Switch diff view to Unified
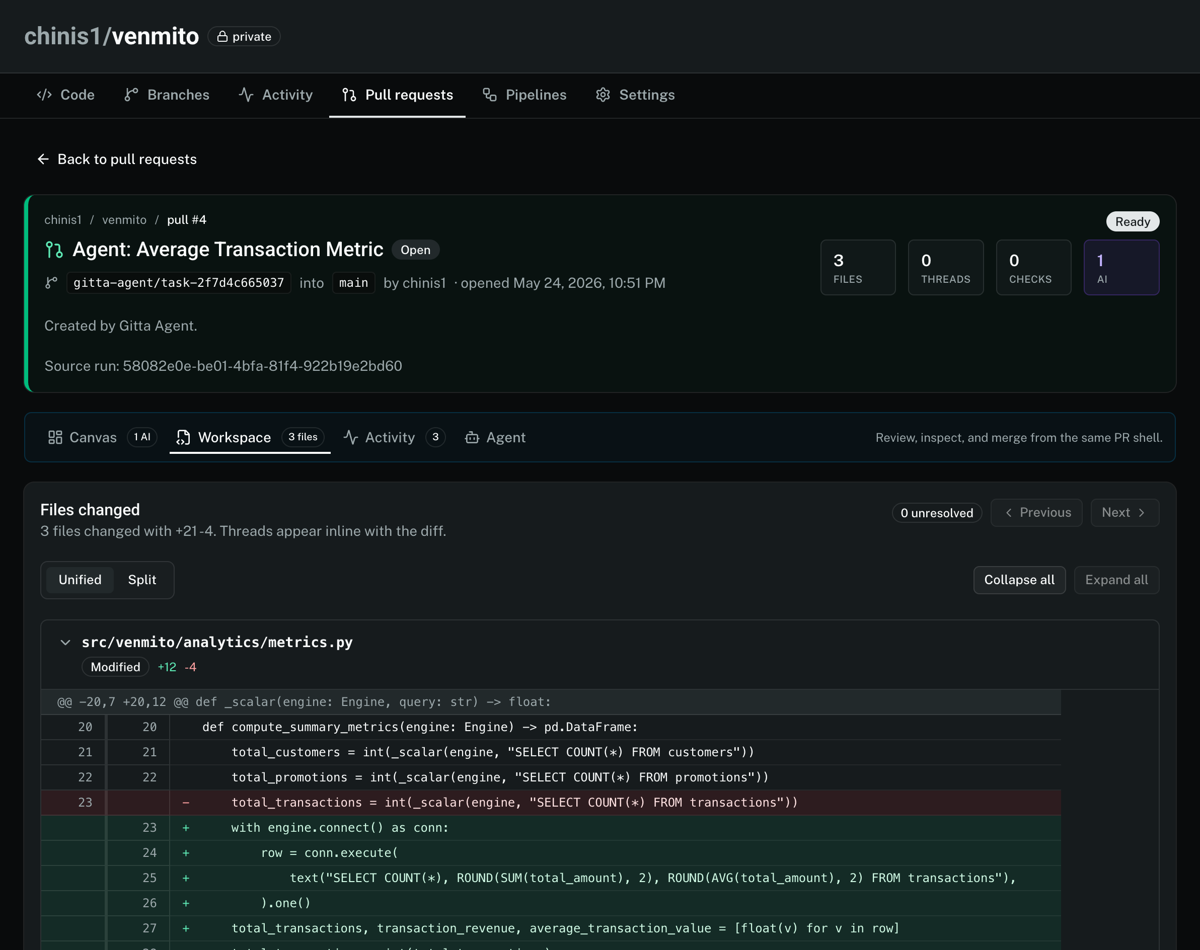The width and height of the screenshot is (1200, 950). tap(80, 580)
